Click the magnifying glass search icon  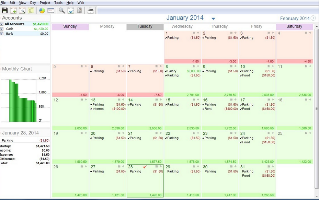pyautogui.click(x=62, y=10)
